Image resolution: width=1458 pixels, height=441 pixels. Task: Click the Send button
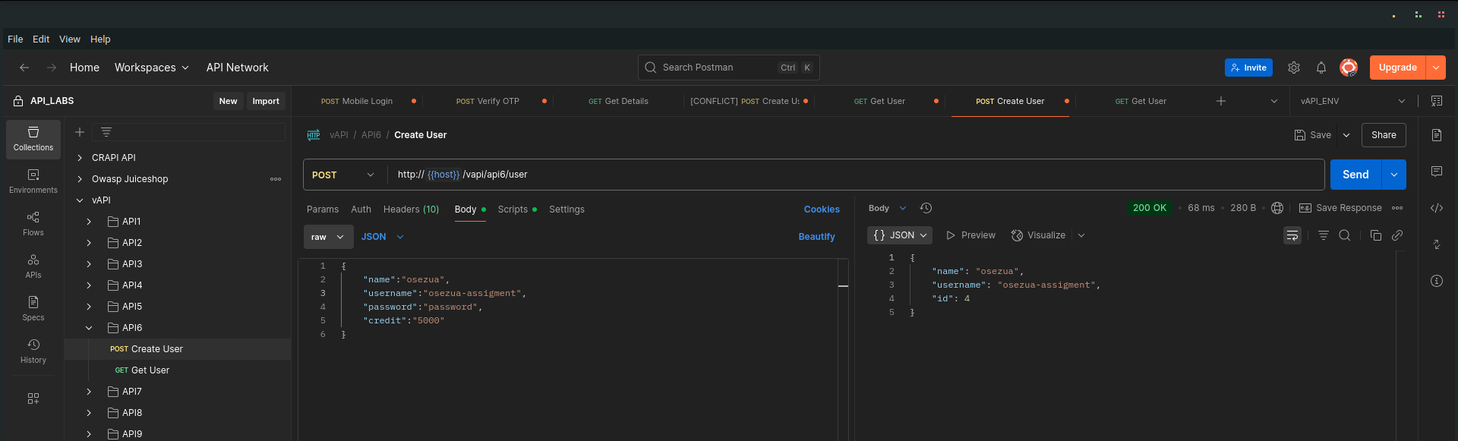tap(1355, 175)
